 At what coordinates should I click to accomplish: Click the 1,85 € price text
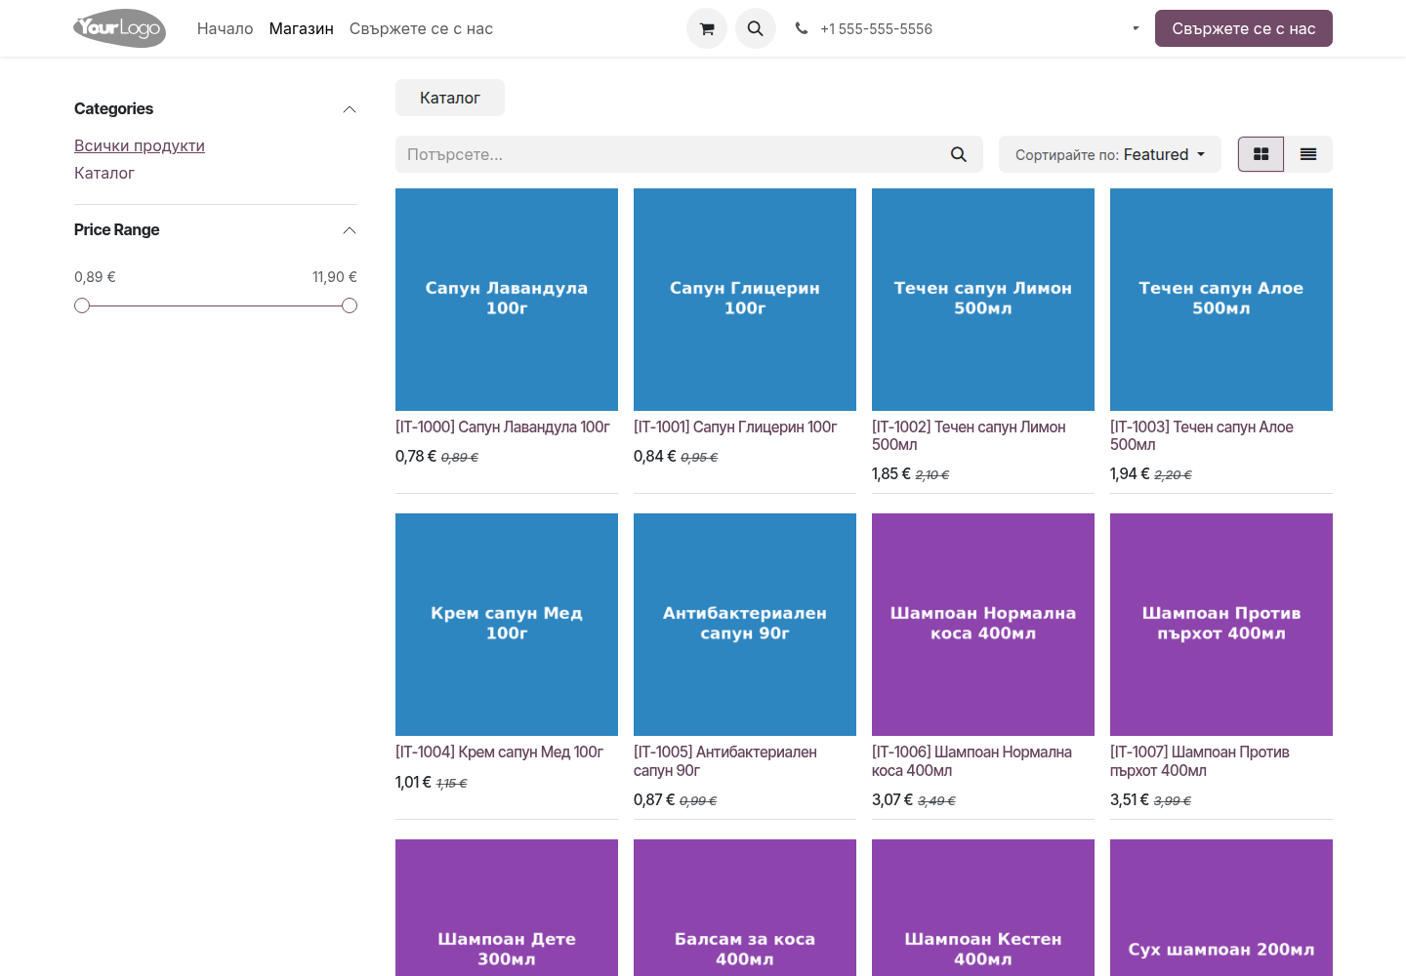(891, 473)
